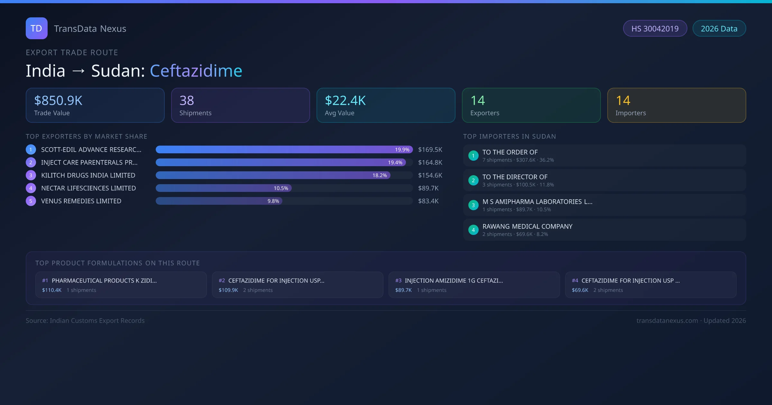772x405 pixels.
Task: Open the $850.9K Trade Value card
Action: pos(95,105)
